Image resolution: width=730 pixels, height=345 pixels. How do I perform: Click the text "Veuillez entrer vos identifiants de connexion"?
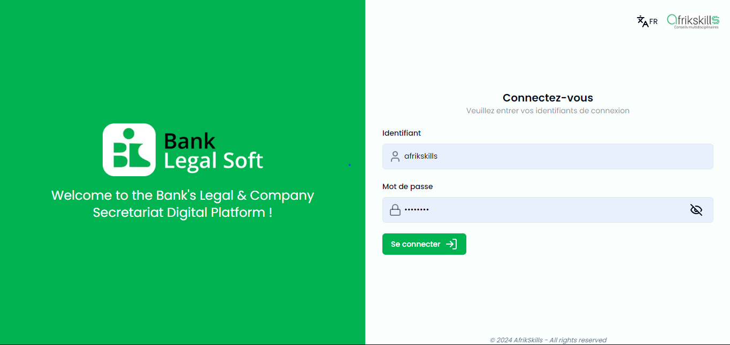548,111
